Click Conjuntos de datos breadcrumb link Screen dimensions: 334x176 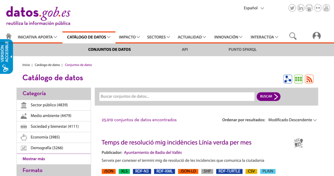[78, 65]
